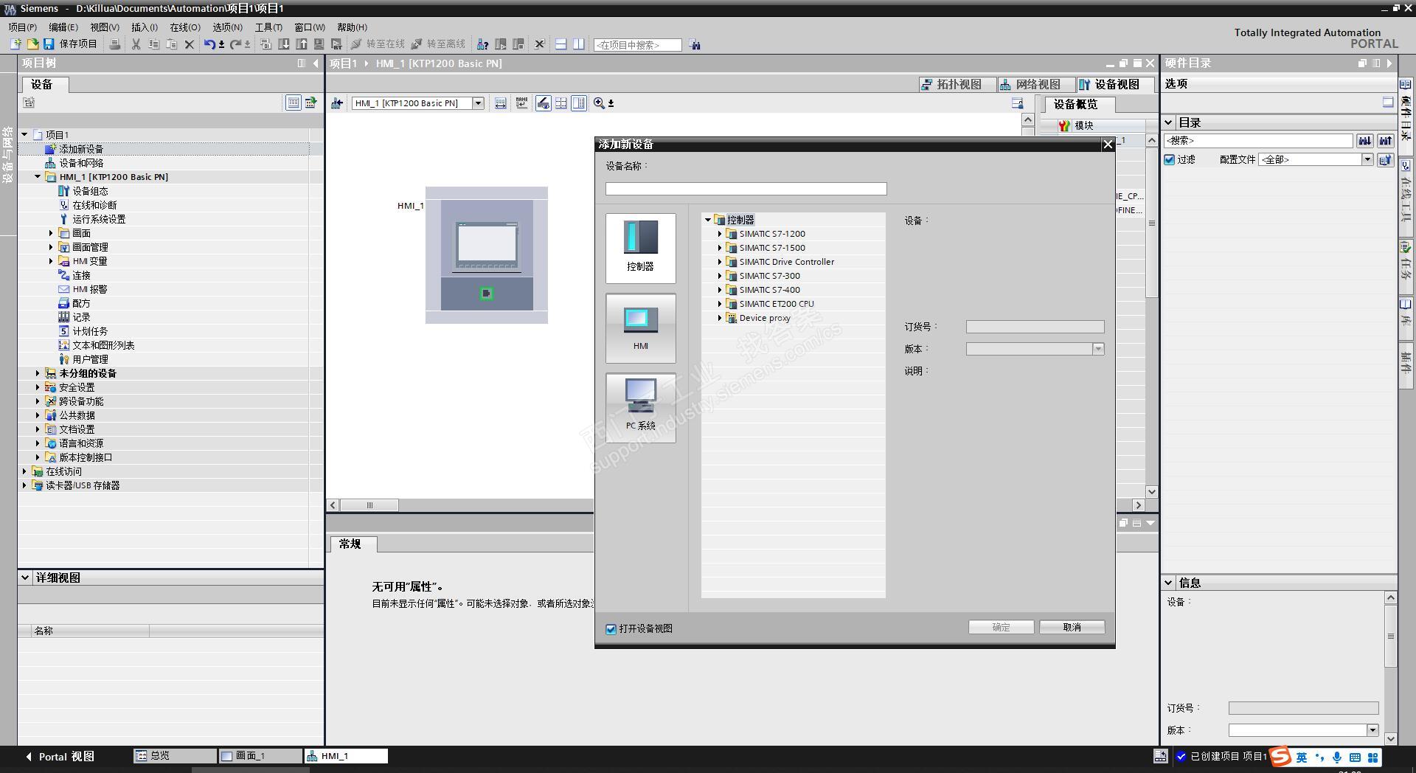The image size is (1416, 773).
Task: Toggle the 过滤 filter checkbox in hardware catalog
Action: (1169, 159)
